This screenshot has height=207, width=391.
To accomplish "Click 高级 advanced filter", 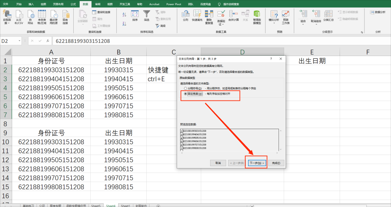I will point(160,26).
